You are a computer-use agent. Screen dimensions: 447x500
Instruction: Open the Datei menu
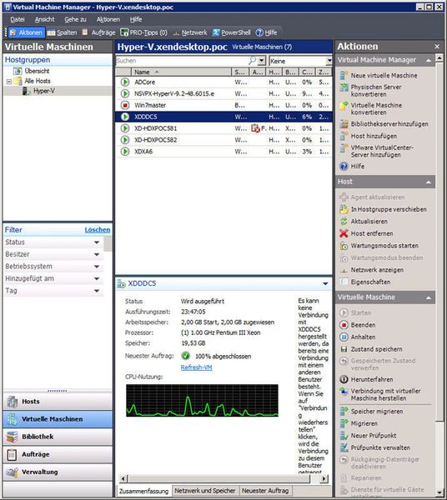(18, 19)
